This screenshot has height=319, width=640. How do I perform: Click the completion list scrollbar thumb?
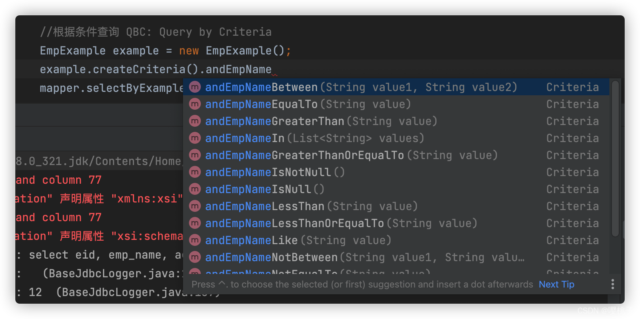pyautogui.click(x=615, y=158)
